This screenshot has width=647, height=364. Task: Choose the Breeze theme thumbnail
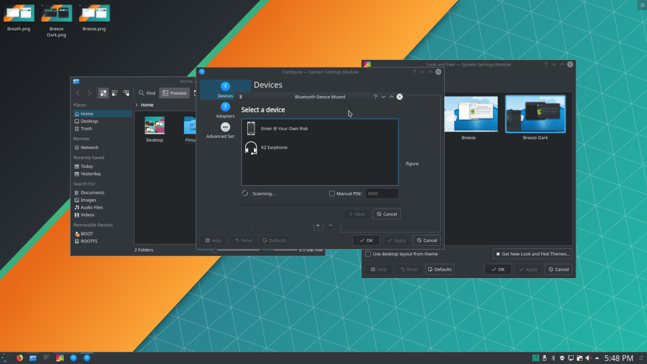tap(470, 118)
